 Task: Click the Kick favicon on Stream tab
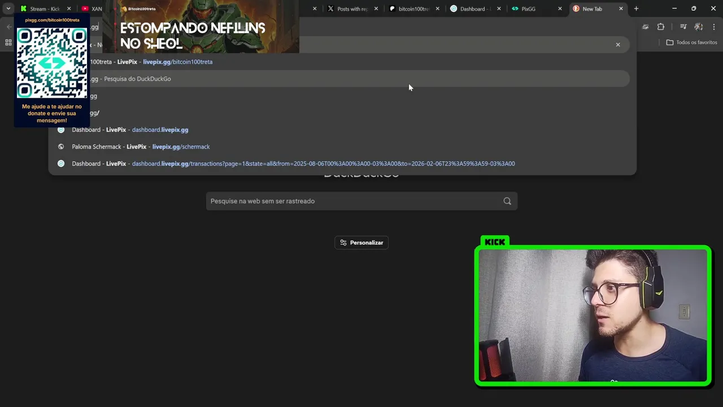point(23,8)
